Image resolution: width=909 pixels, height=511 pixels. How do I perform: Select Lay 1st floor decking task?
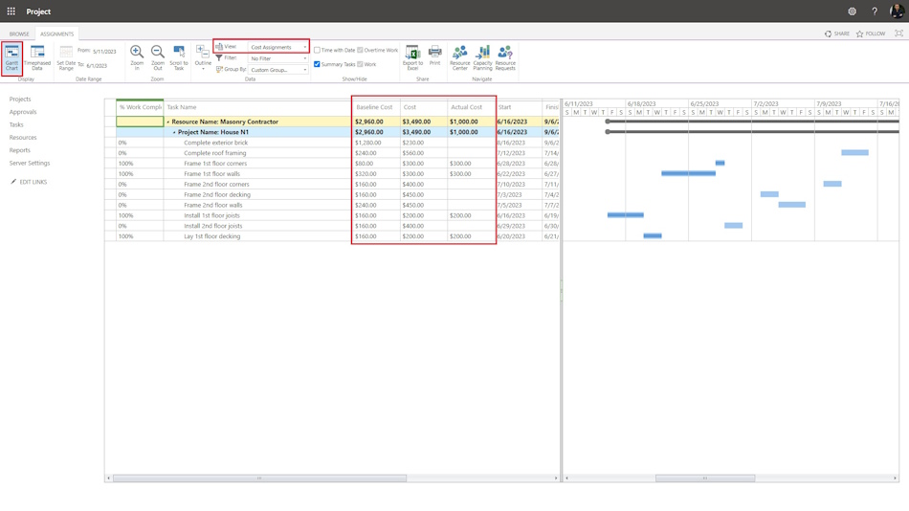pyautogui.click(x=211, y=236)
